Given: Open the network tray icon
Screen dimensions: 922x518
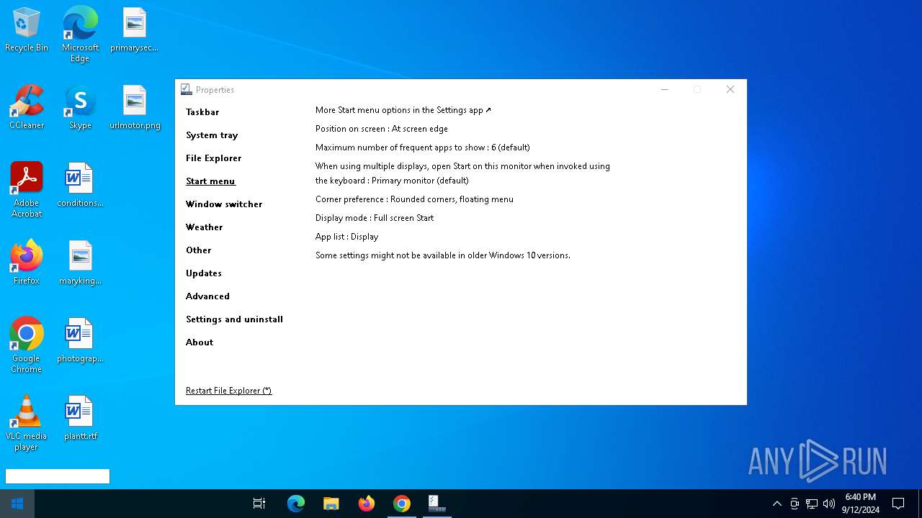Looking at the screenshot, I should pos(812,504).
